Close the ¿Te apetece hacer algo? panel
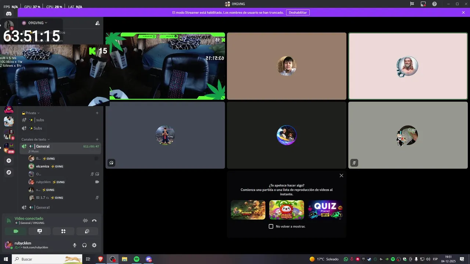 pyautogui.click(x=341, y=176)
